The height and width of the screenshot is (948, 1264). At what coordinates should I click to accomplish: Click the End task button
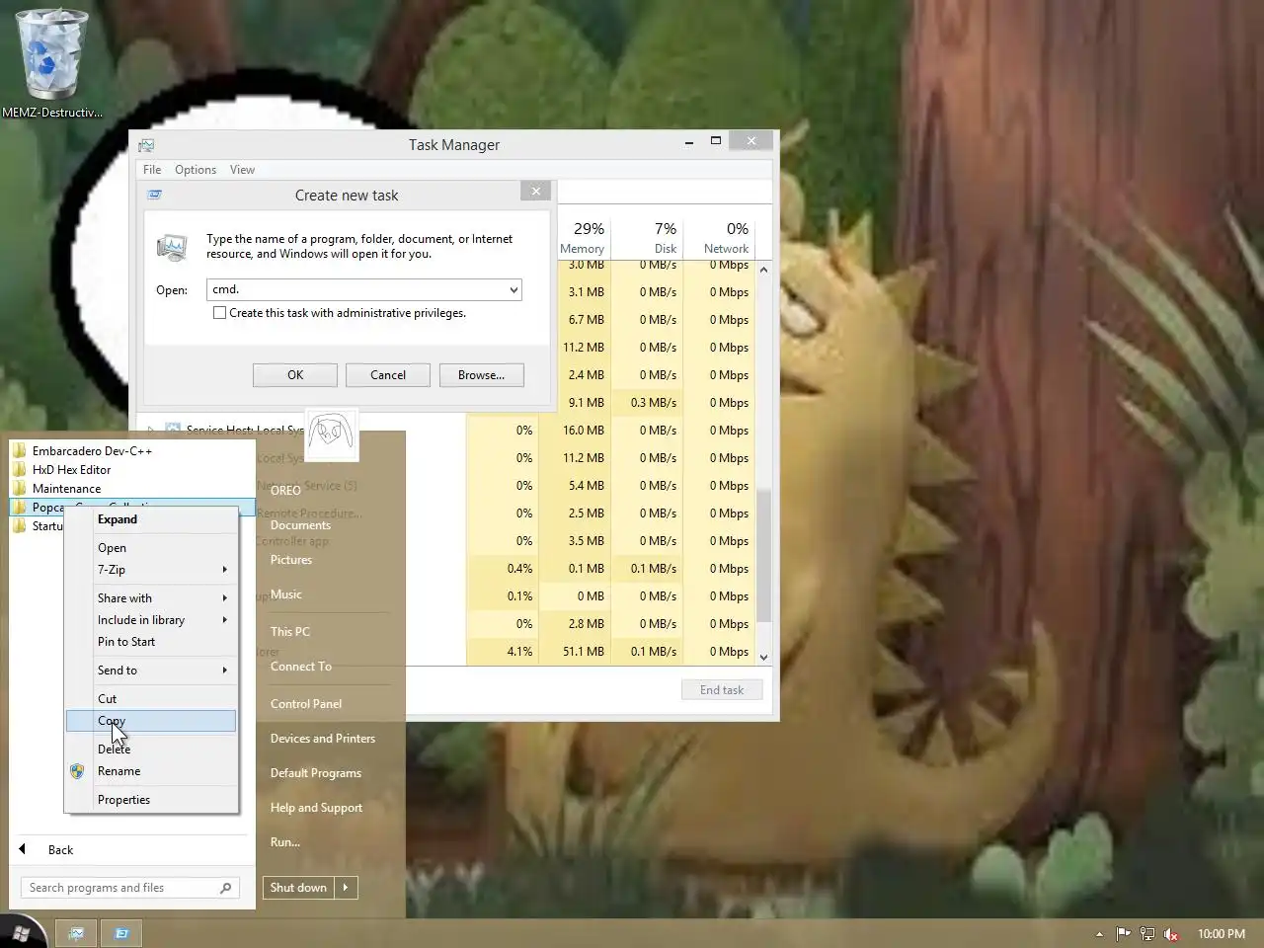click(x=722, y=690)
